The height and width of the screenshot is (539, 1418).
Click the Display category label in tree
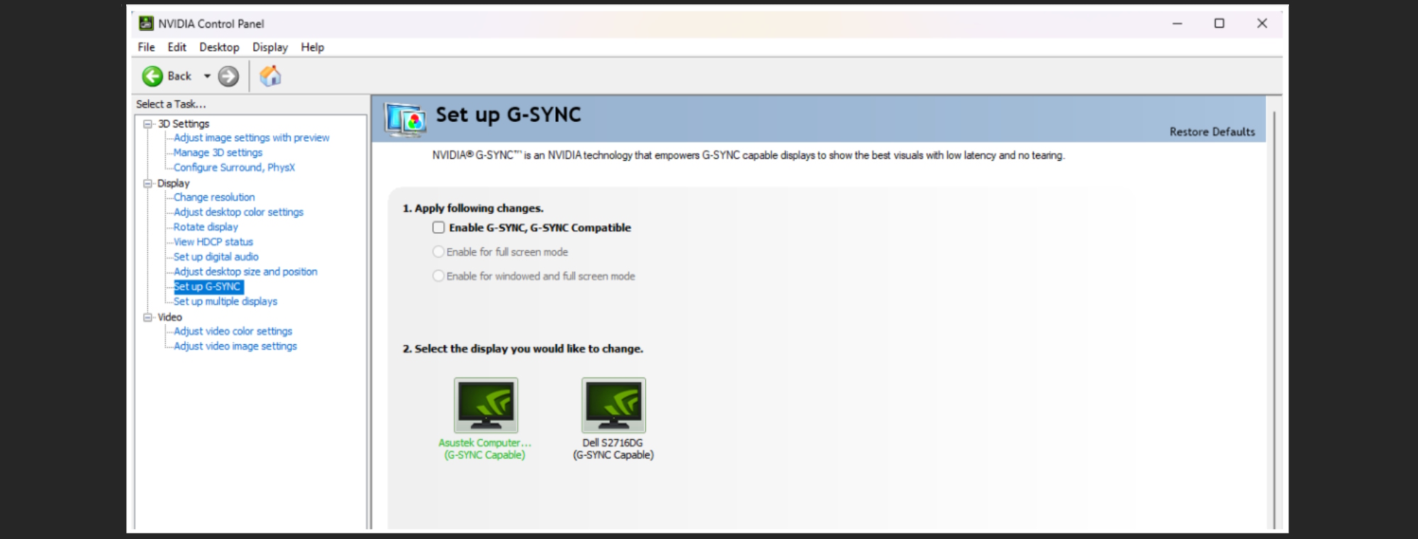[x=174, y=183]
